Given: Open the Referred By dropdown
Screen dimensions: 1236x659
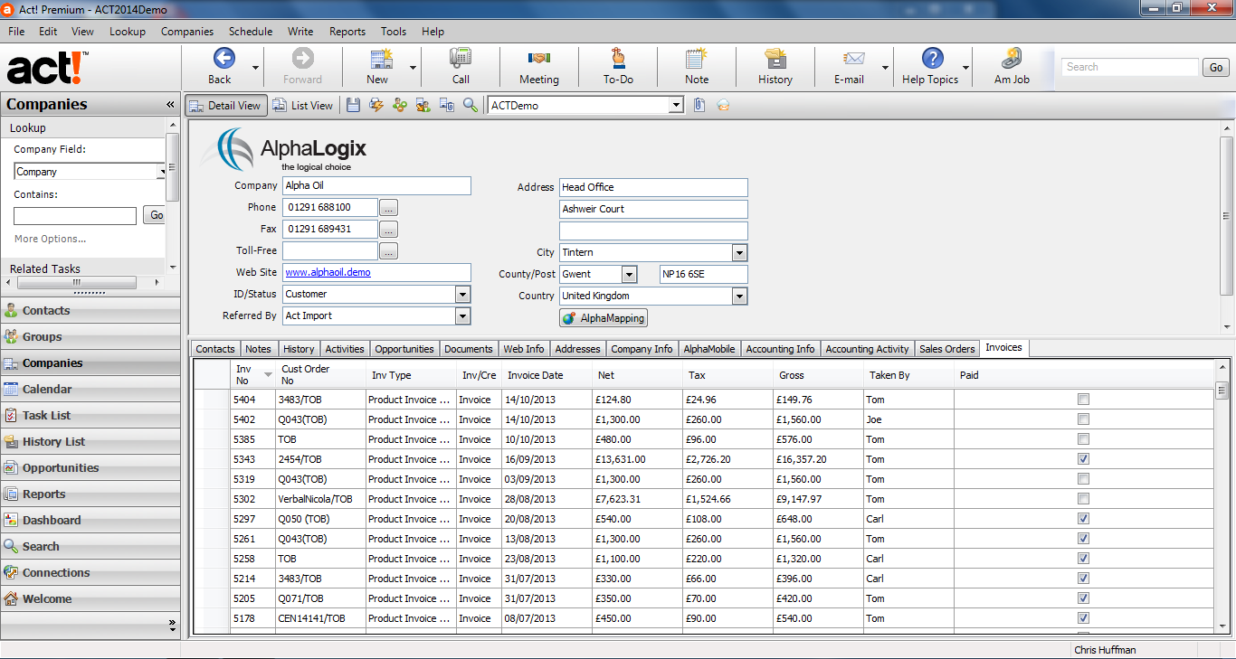Looking at the screenshot, I should (x=462, y=315).
